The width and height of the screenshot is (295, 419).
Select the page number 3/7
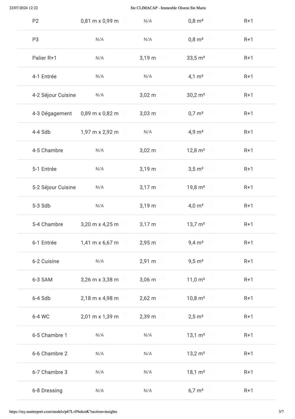click(x=281, y=412)
